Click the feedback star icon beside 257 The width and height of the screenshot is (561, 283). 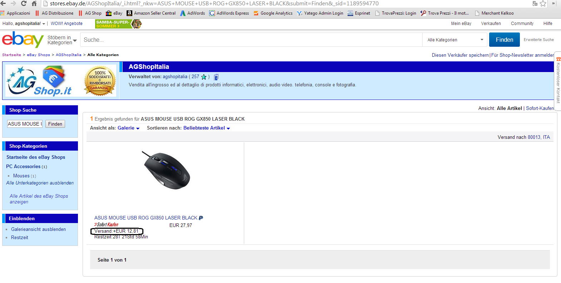(x=204, y=77)
